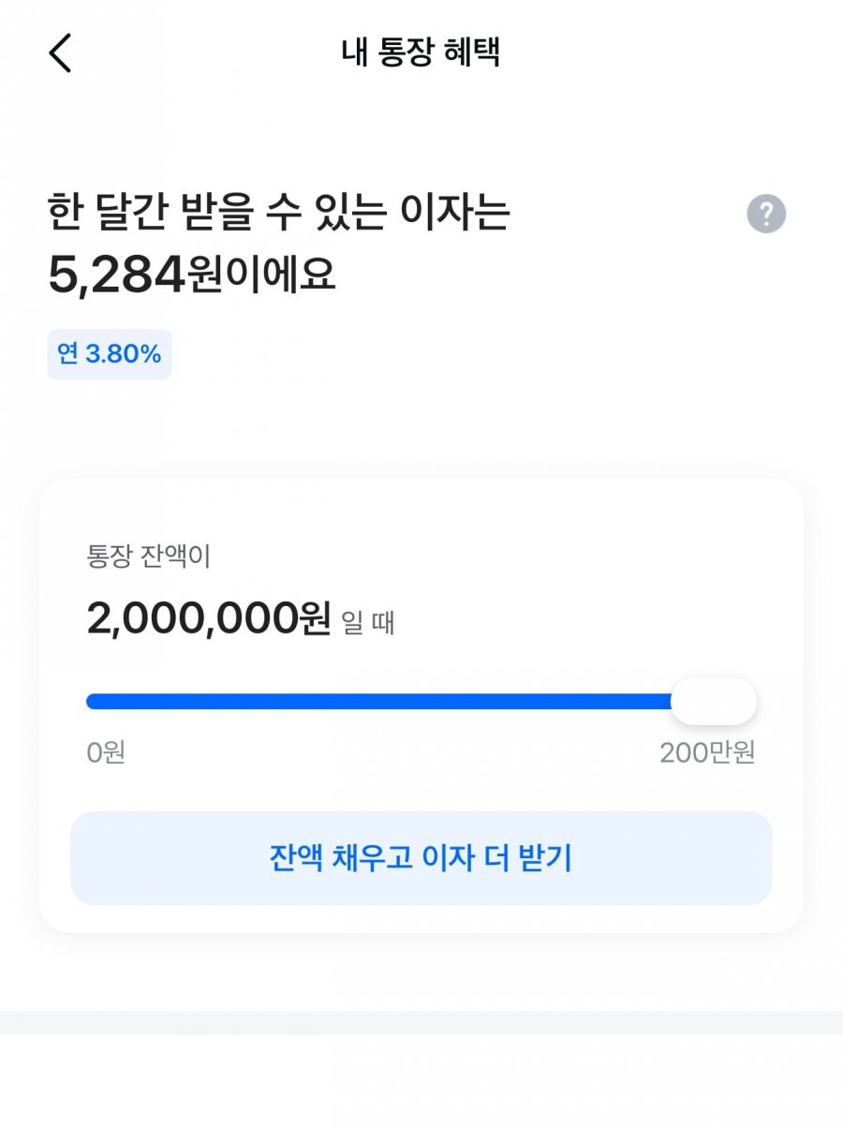The image size is (843, 1128).
Task: Click the 일 때 text beside the balance
Action: coord(368,622)
